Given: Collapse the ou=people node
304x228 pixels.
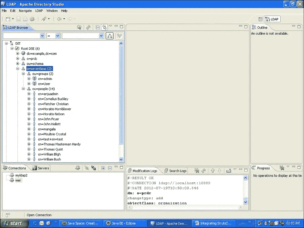Looking at the screenshot, I should 23,89.
